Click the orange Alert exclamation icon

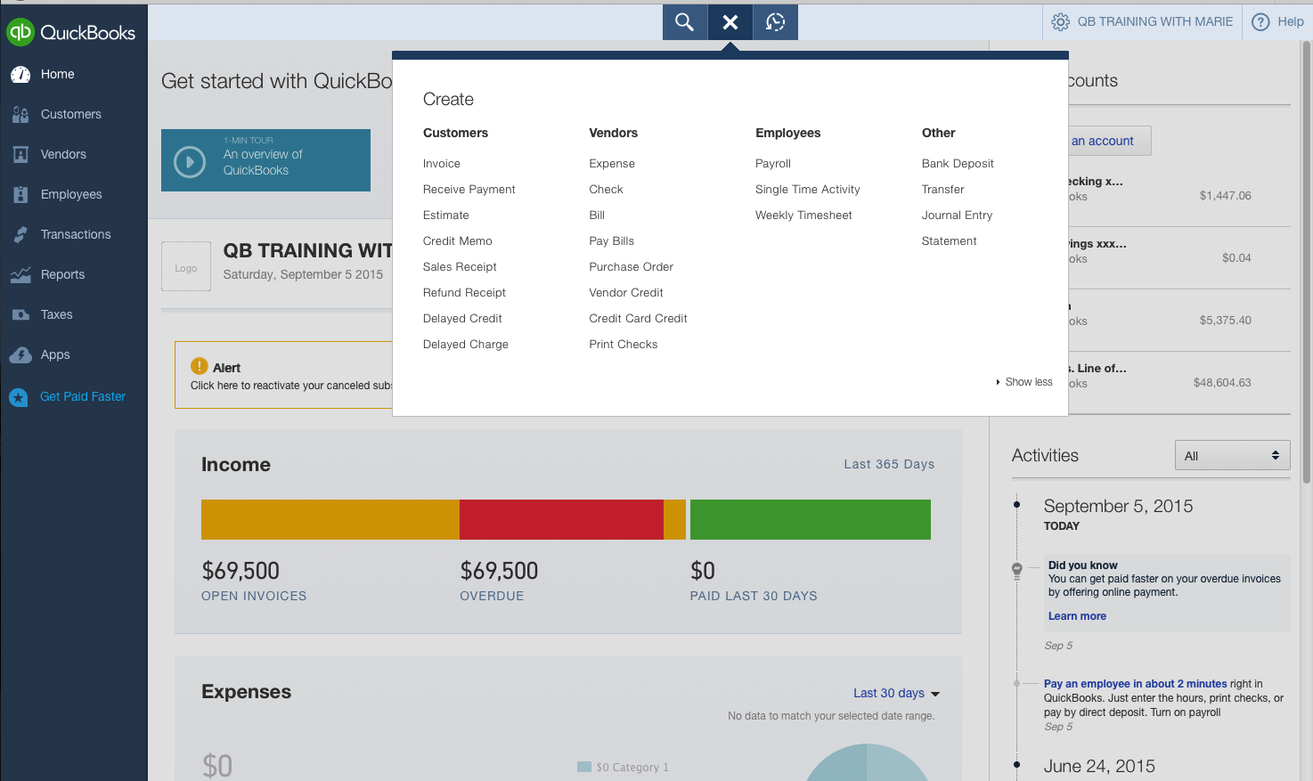coord(200,366)
